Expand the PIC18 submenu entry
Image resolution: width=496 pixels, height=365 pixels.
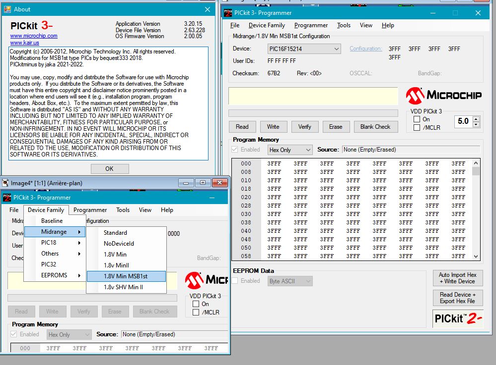point(55,243)
